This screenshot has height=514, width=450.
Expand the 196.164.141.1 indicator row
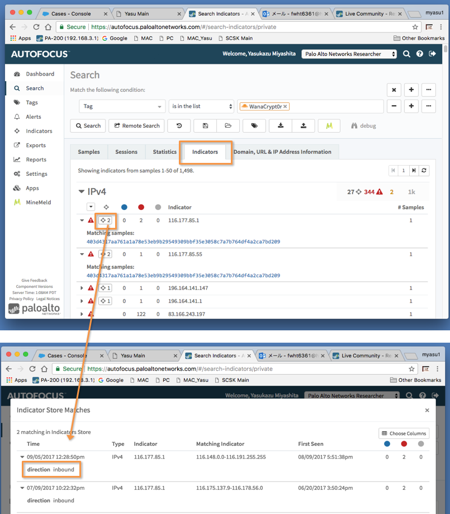point(82,301)
